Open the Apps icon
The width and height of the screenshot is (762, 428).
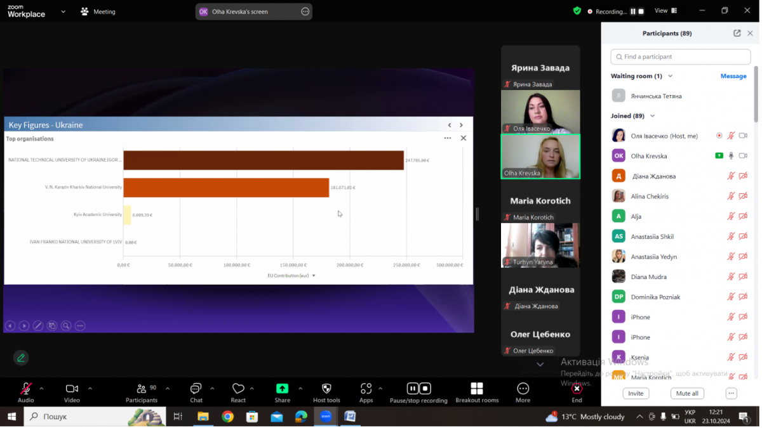[366, 389]
